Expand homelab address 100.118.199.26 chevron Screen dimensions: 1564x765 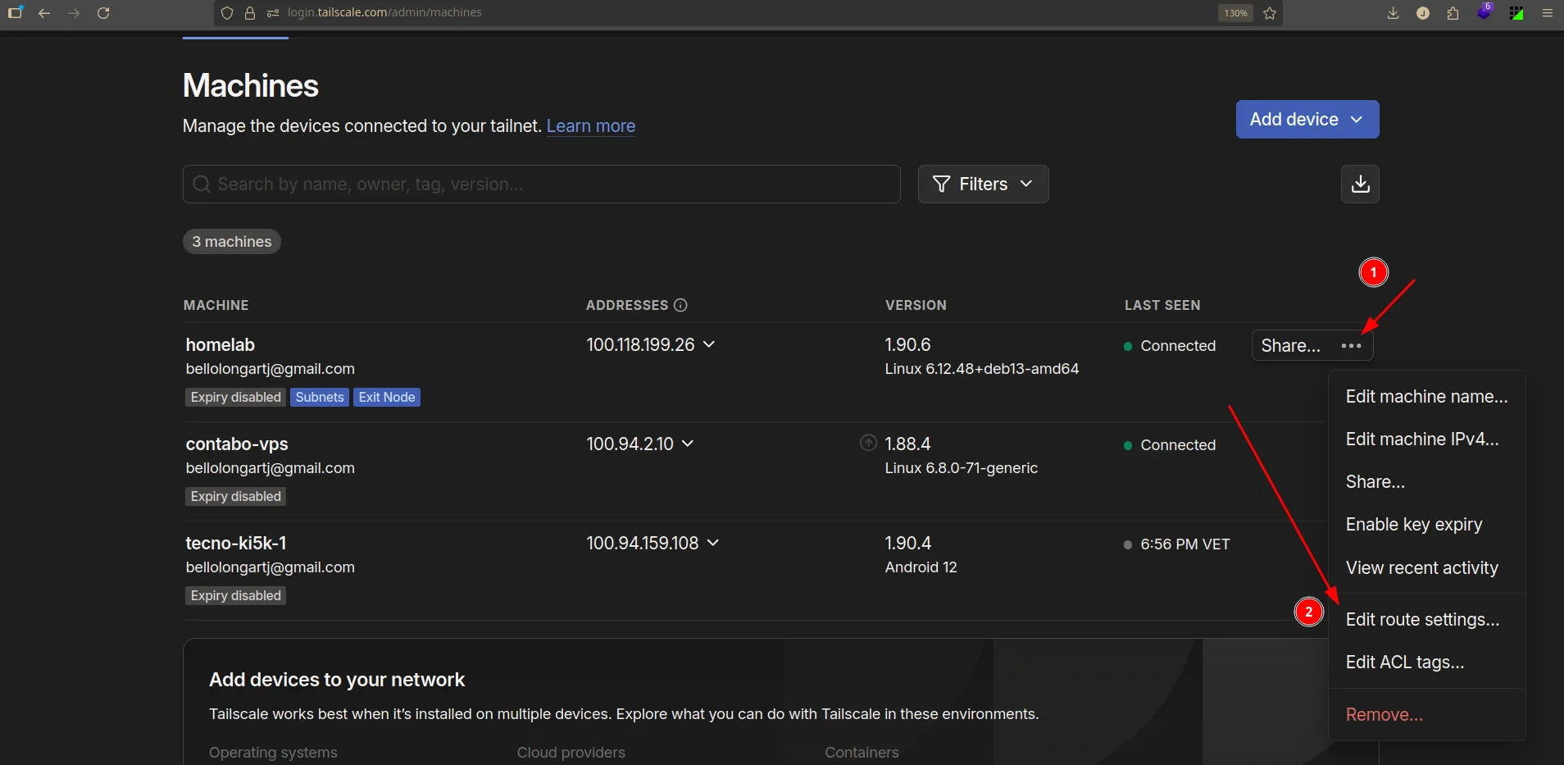709,344
